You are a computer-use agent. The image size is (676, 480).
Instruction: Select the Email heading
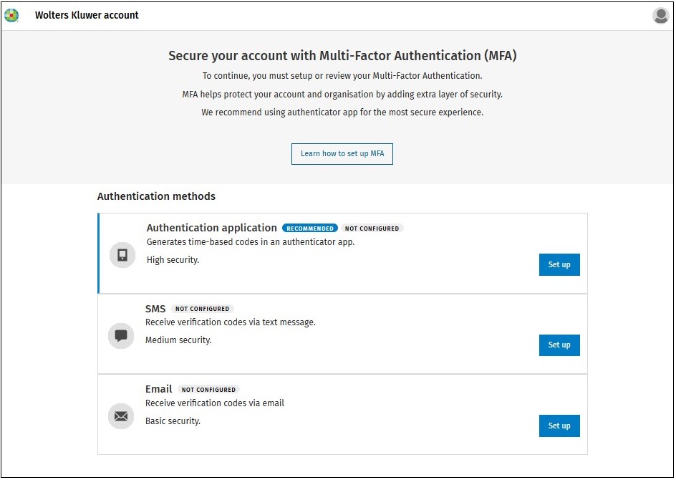click(x=159, y=389)
